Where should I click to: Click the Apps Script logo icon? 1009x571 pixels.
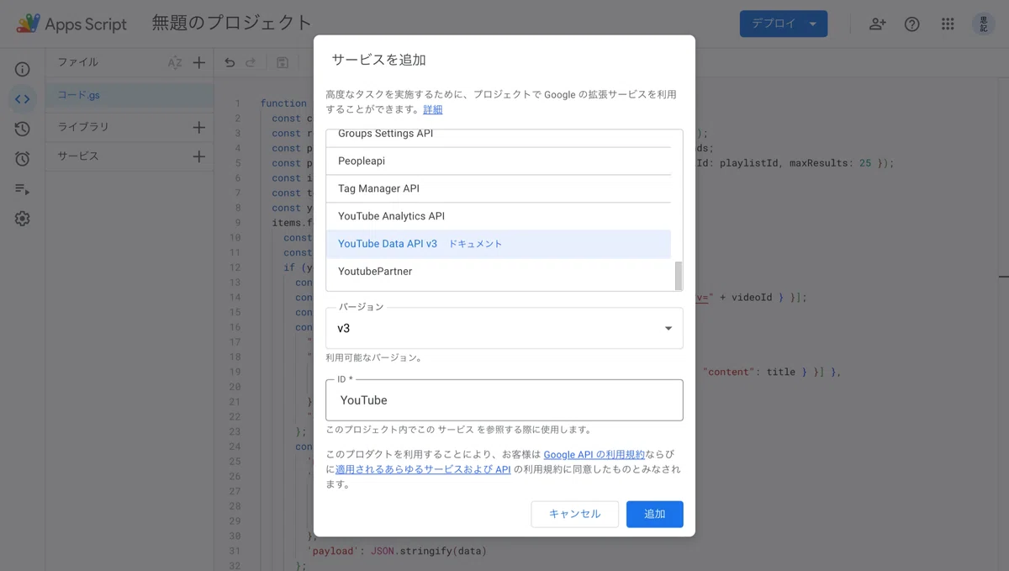pyautogui.click(x=28, y=24)
